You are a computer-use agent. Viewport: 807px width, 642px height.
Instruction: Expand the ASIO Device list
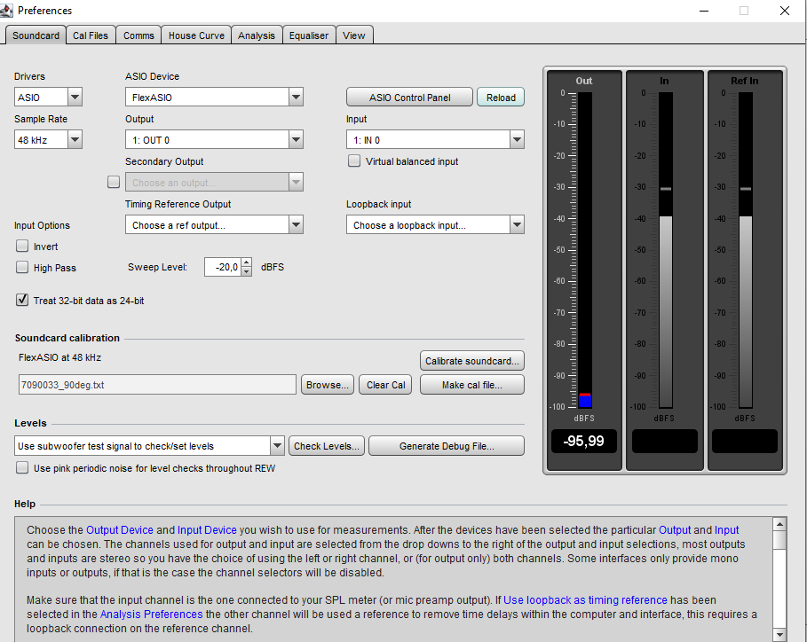pyautogui.click(x=297, y=97)
